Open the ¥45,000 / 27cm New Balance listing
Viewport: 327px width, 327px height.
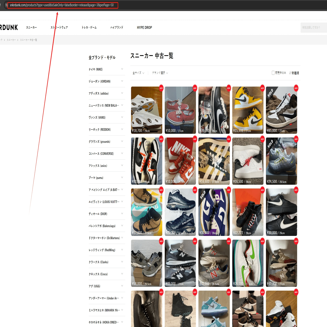[180, 263]
